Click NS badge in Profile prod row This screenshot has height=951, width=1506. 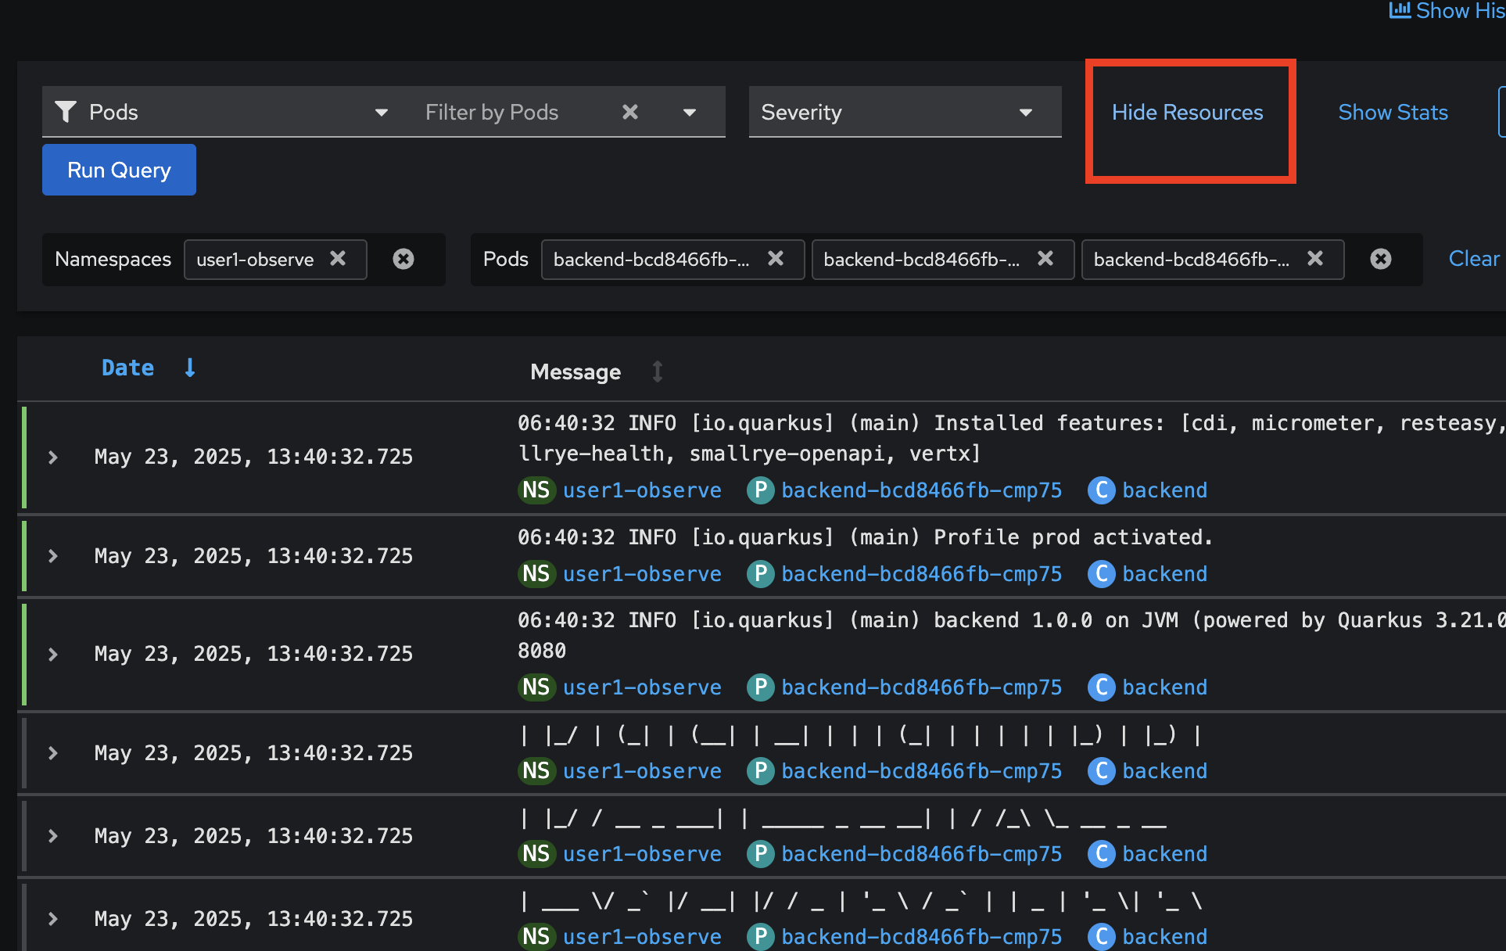[x=536, y=574]
